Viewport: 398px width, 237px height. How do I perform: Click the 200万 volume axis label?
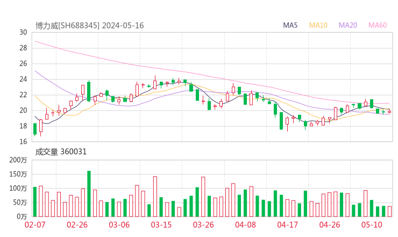click(x=18, y=160)
